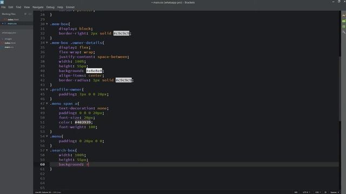Collapse the .menu rule at line 54
The width and height of the screenshot is (346, 194).
pos(47,136)
